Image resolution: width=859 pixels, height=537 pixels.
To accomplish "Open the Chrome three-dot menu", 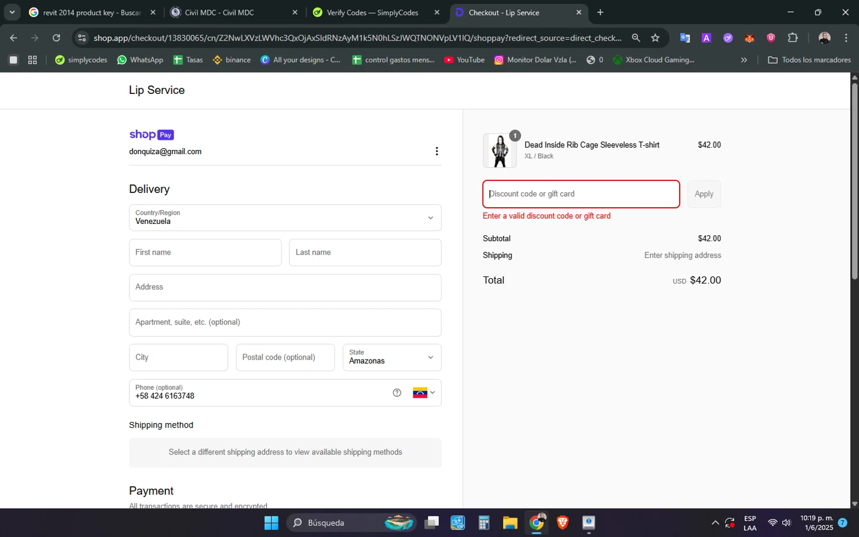I will pyautogui.click(x=846, y=38).
